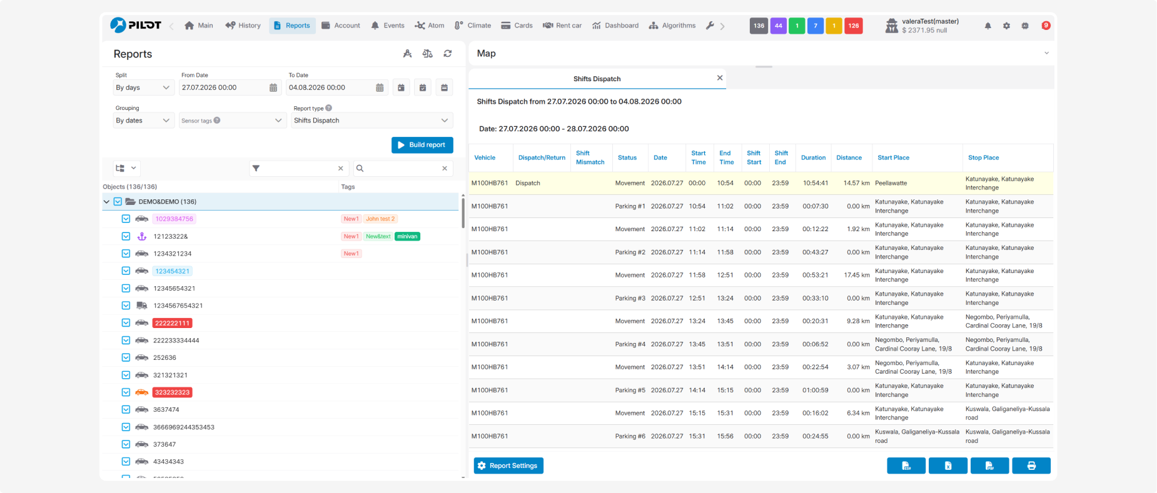Uncheck the DEMO&DEMO group checkbox

pyautogui.click(x=118, y=202)
